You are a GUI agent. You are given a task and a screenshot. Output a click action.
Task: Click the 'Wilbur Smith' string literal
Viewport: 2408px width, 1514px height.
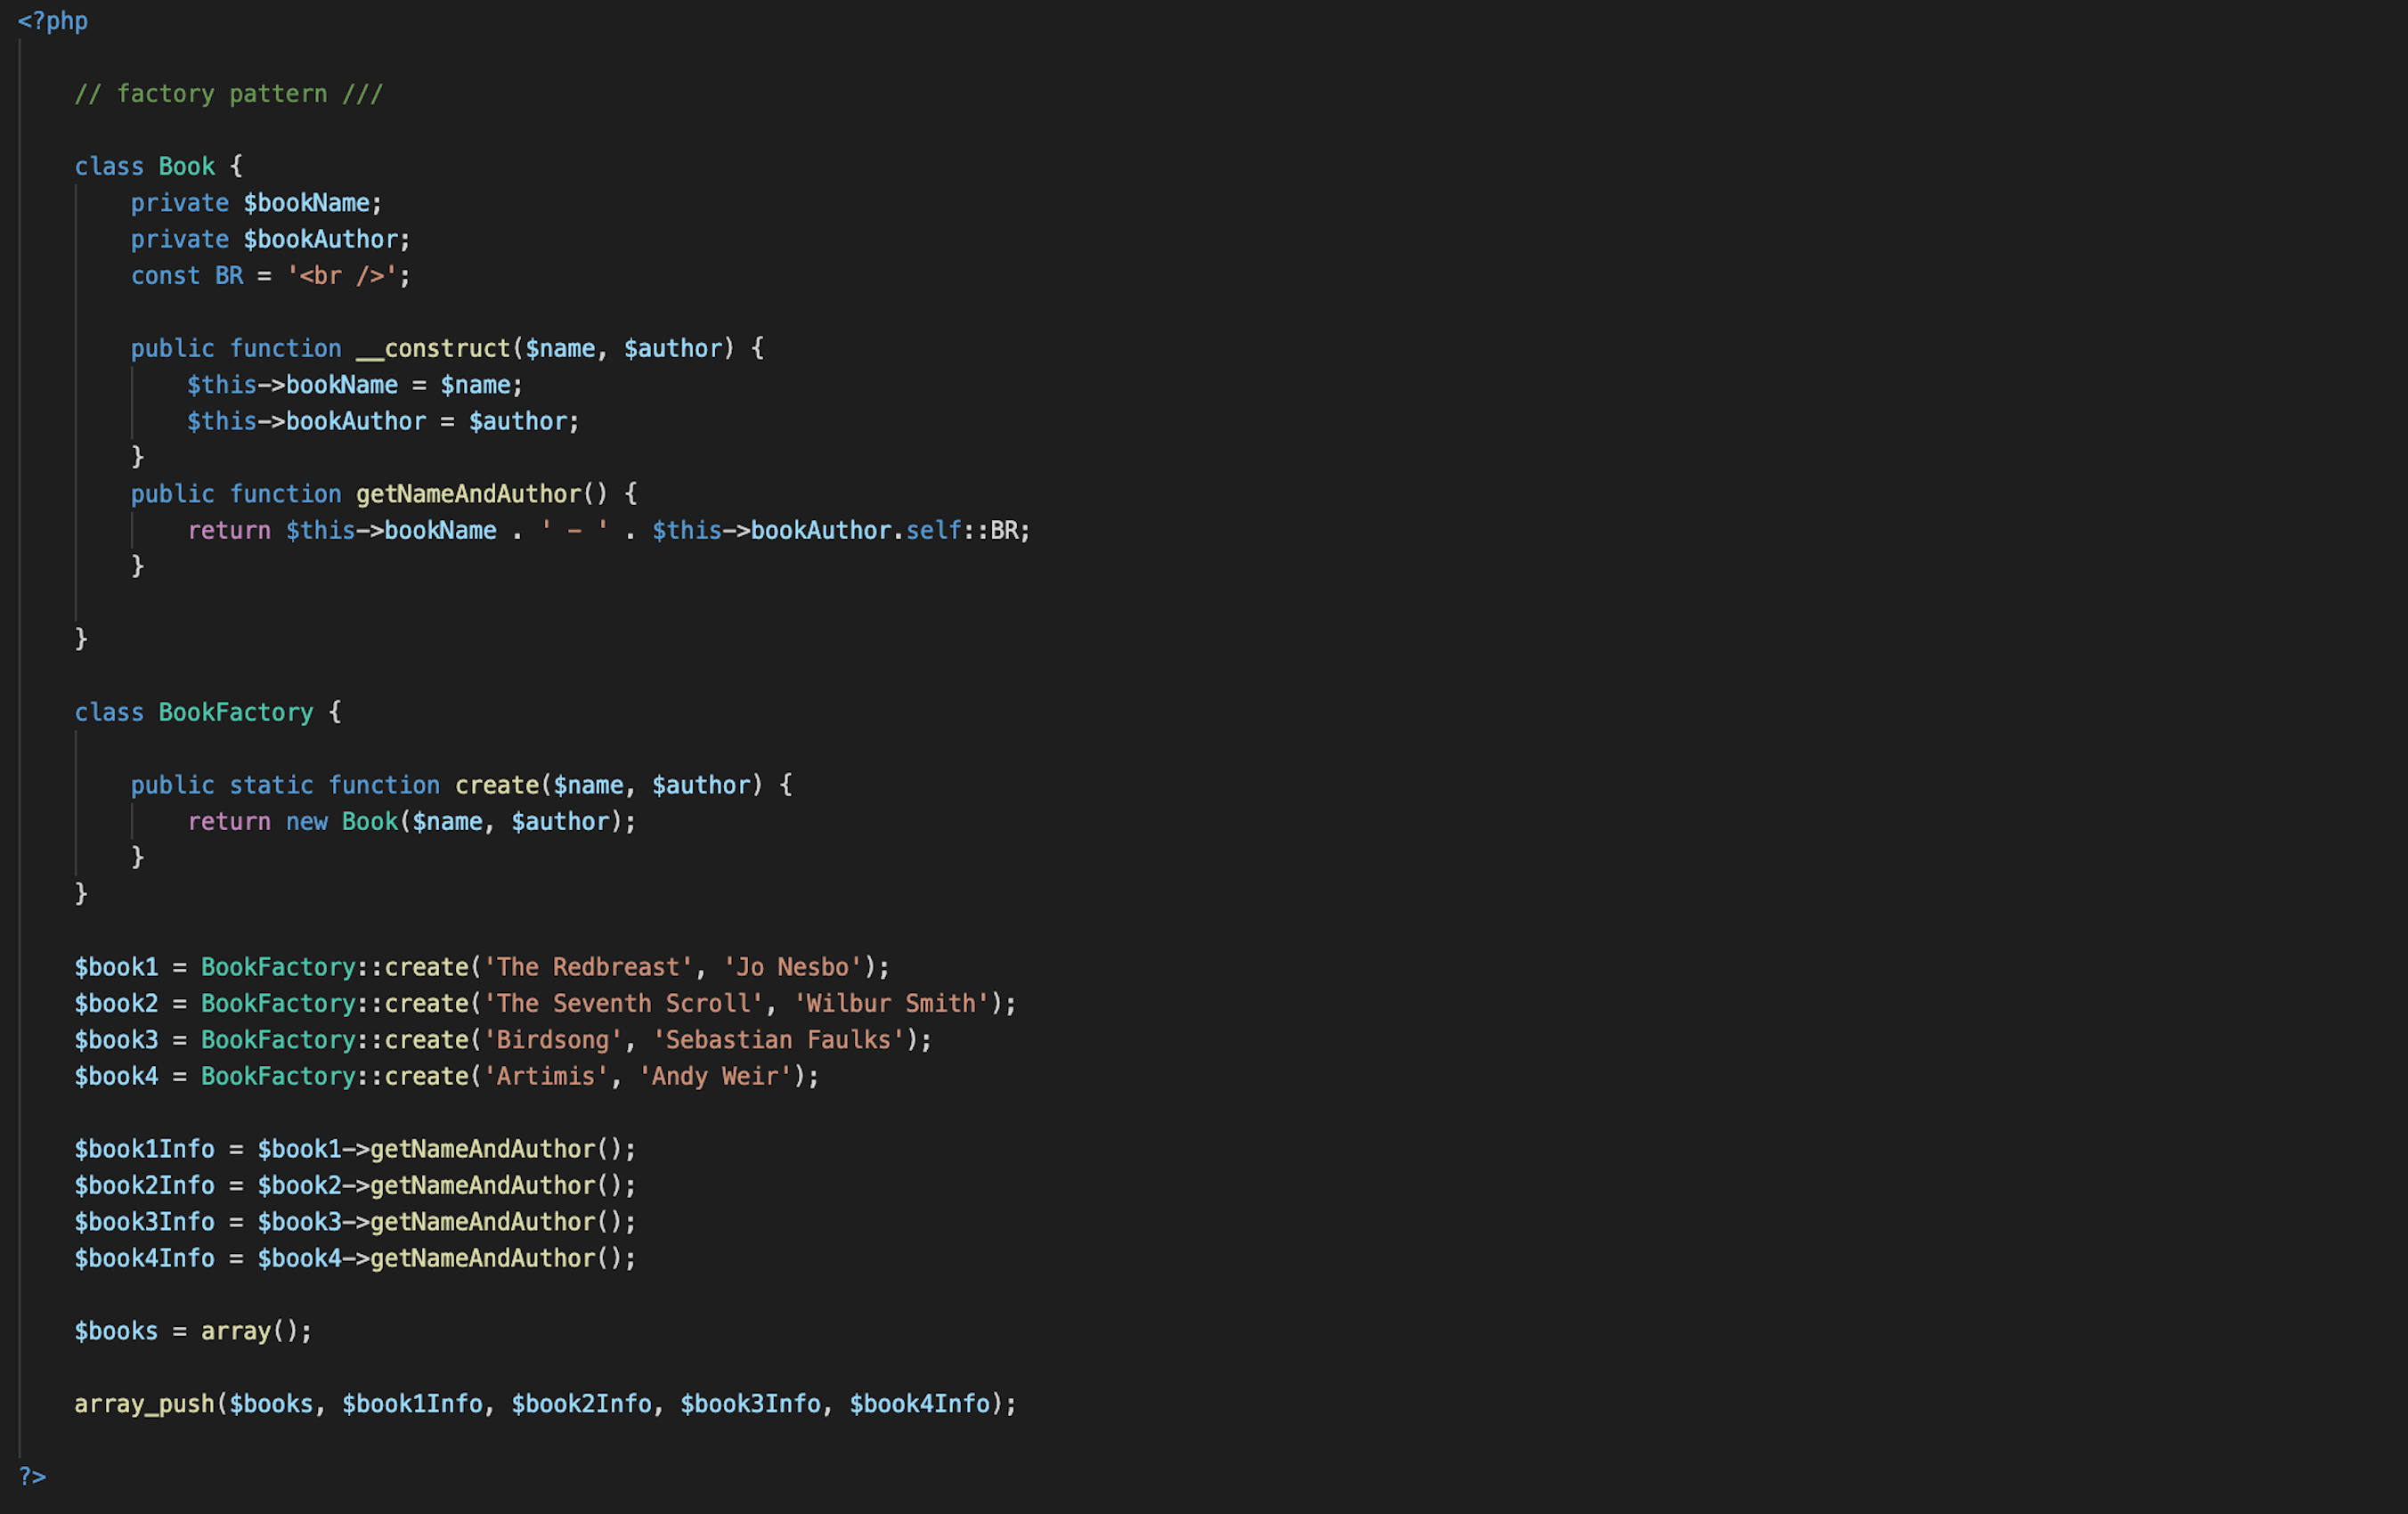click(x=891, y=1003)
